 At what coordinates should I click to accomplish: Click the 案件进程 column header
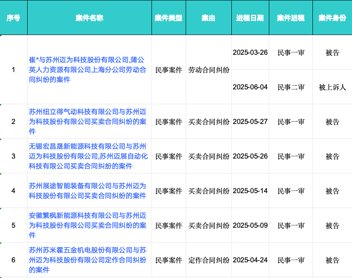(291, 18)
